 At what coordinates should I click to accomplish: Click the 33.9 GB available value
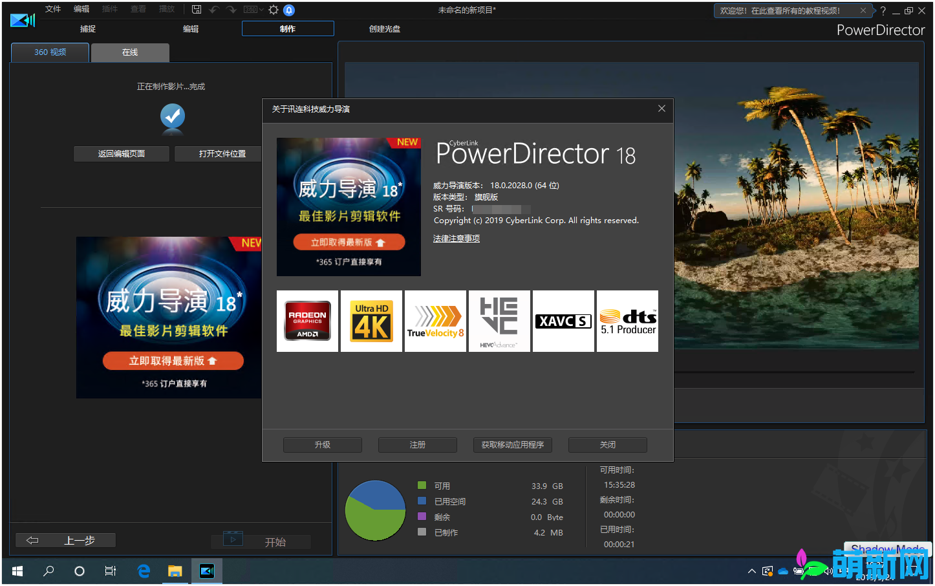[547, 486]
